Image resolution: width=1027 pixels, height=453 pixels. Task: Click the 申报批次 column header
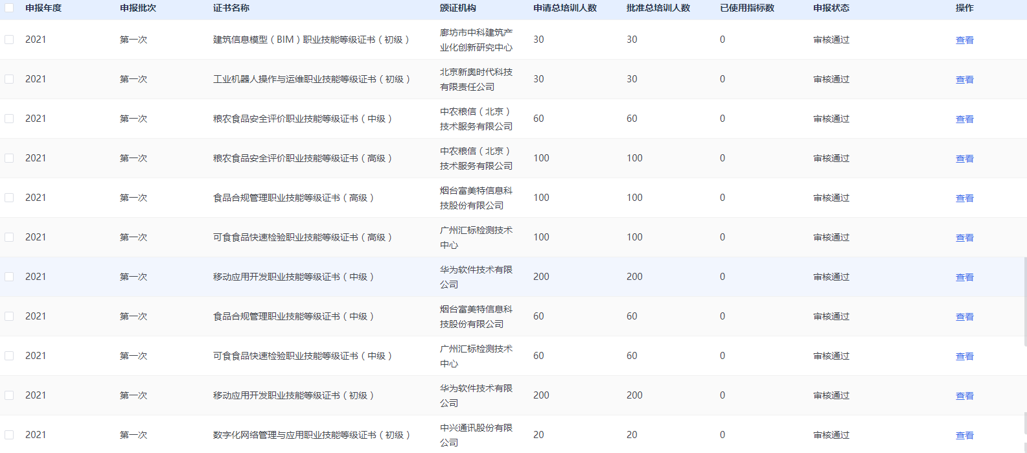click(x=138, y=8)
